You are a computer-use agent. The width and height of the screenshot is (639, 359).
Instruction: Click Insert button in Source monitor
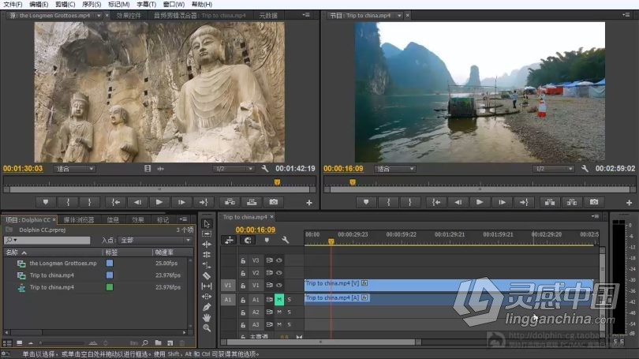pyautogui.click(x=230, y=202)
